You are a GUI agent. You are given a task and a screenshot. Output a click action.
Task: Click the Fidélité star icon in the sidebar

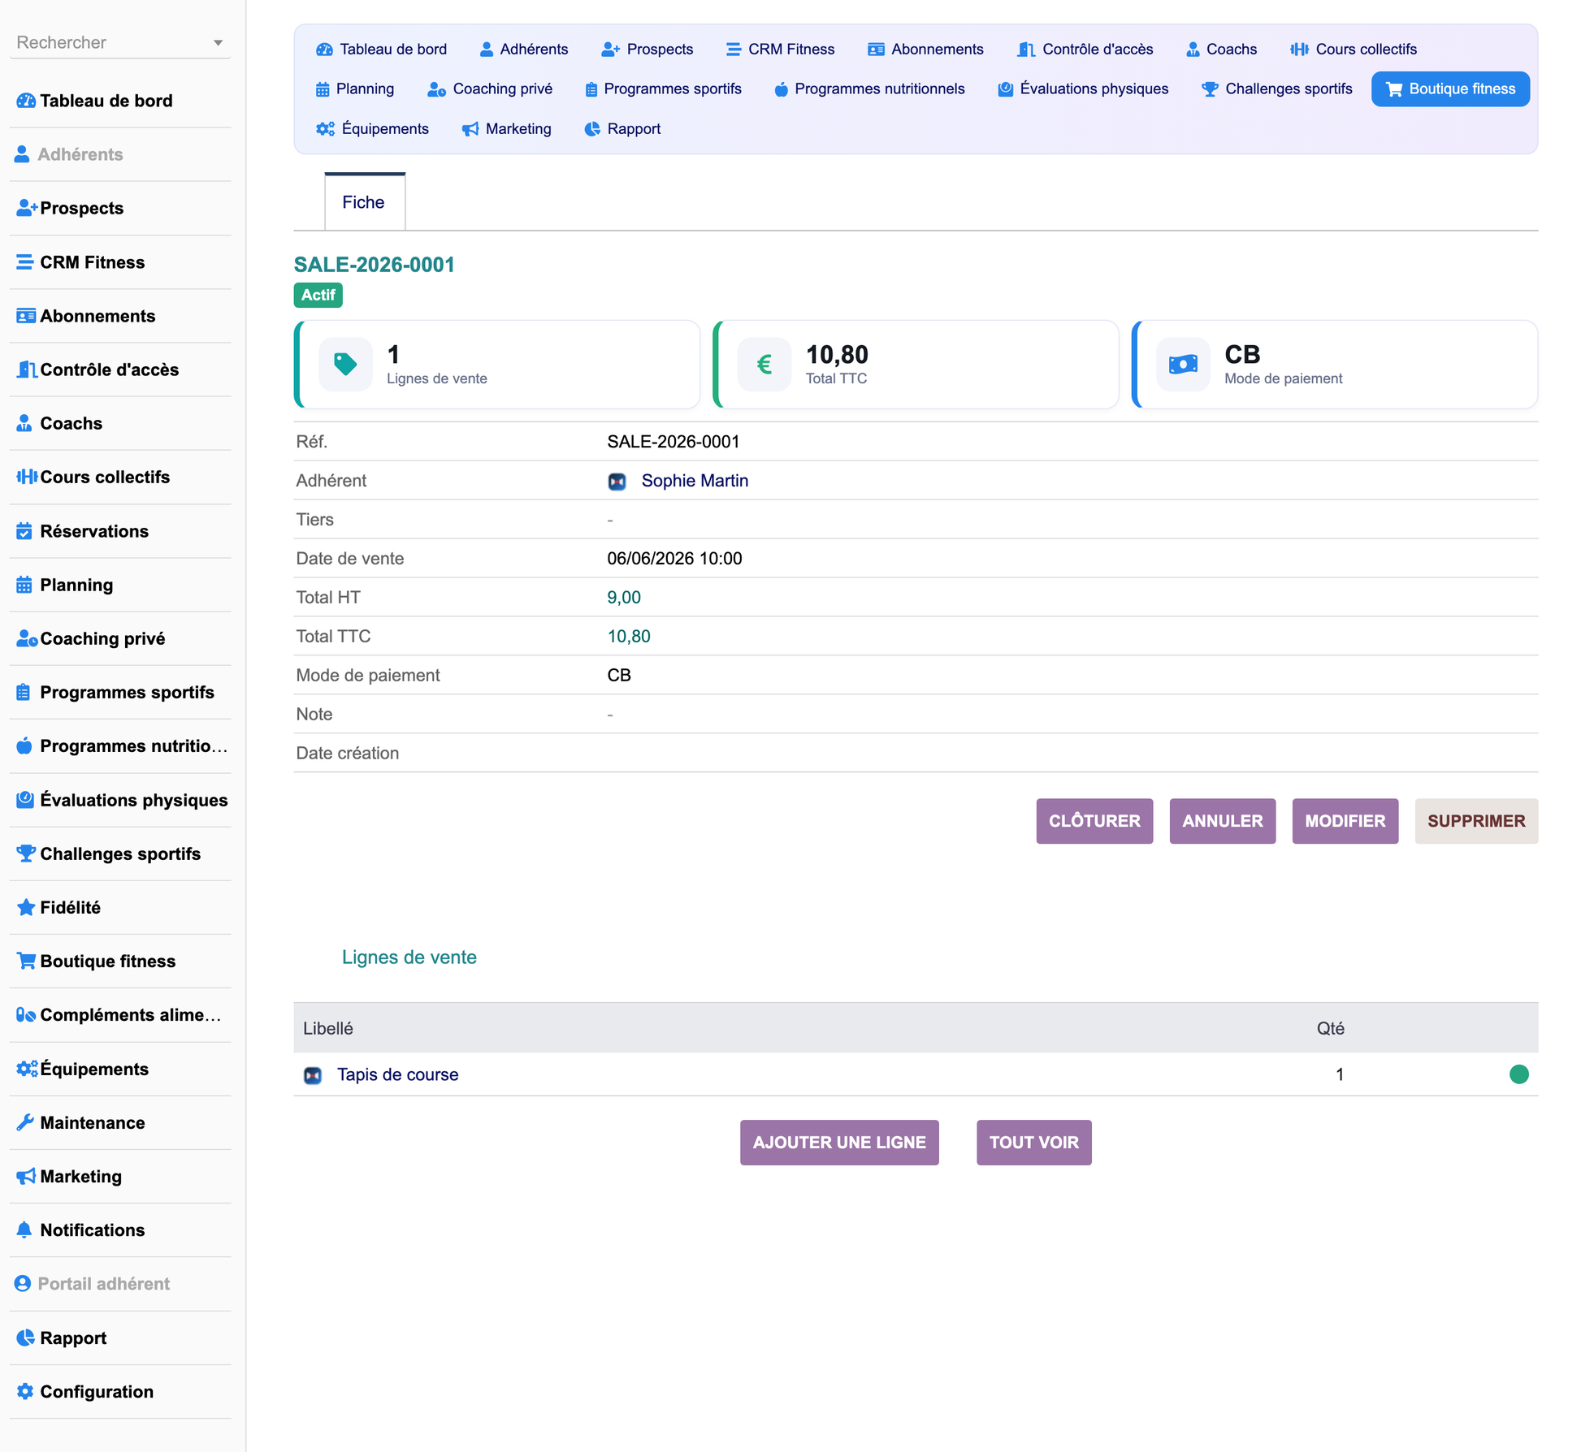point(25,907)
